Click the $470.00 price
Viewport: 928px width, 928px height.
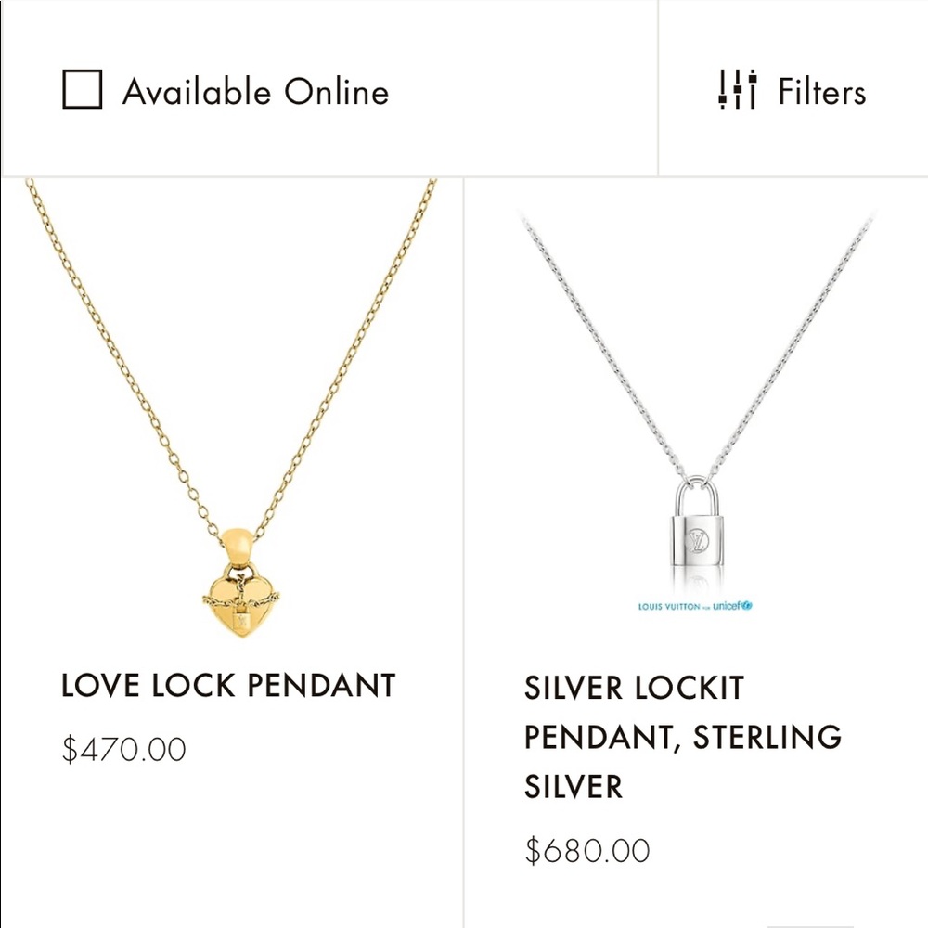(124, 749)
